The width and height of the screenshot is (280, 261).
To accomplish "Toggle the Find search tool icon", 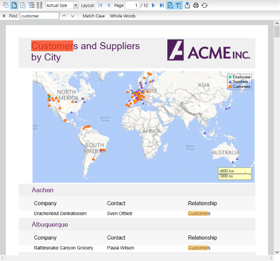I will point(170,5).
